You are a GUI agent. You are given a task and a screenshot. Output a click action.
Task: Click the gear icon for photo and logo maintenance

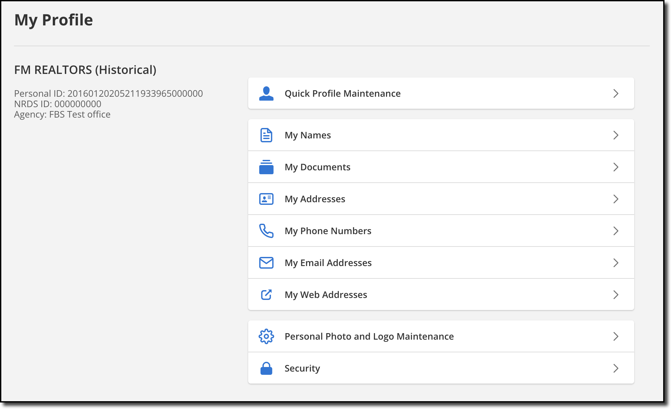pyautogui.click(x=266, y=336)
